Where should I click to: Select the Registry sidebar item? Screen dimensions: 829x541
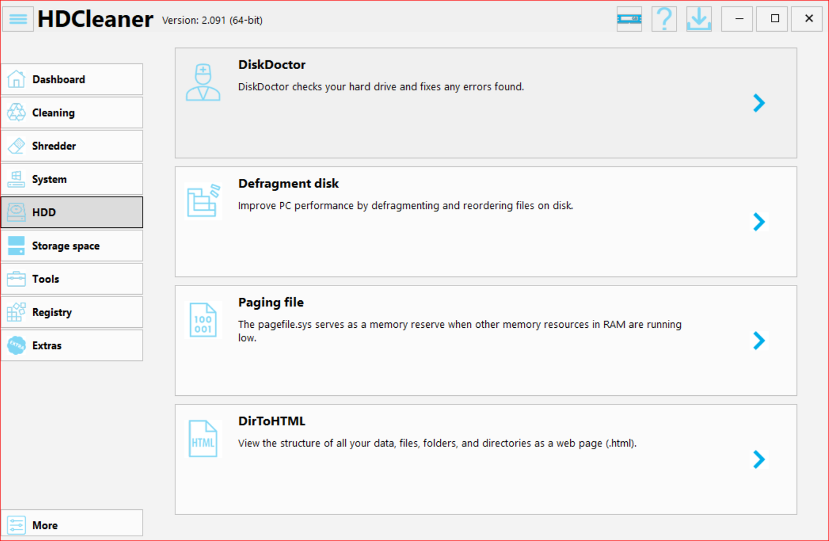72,312
